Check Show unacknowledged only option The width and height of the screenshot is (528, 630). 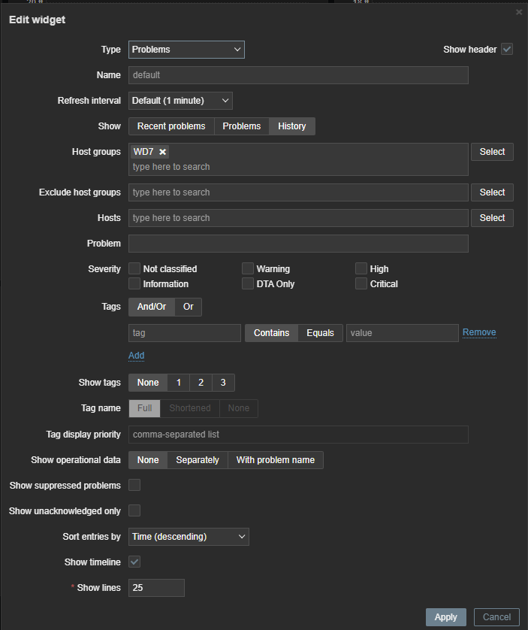click(x=134, y=511)
